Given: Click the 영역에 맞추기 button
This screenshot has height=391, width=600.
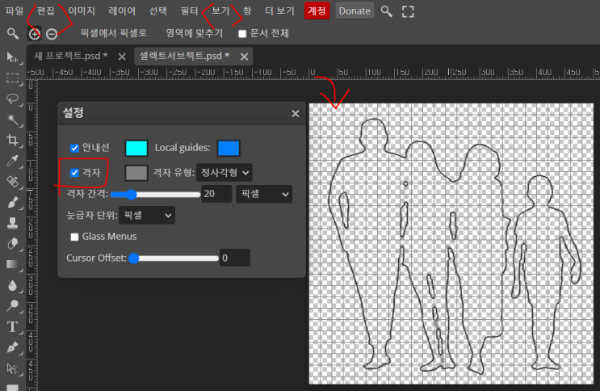Looking at the screenshot, I should pyautogui.click(x=194, y=34).
